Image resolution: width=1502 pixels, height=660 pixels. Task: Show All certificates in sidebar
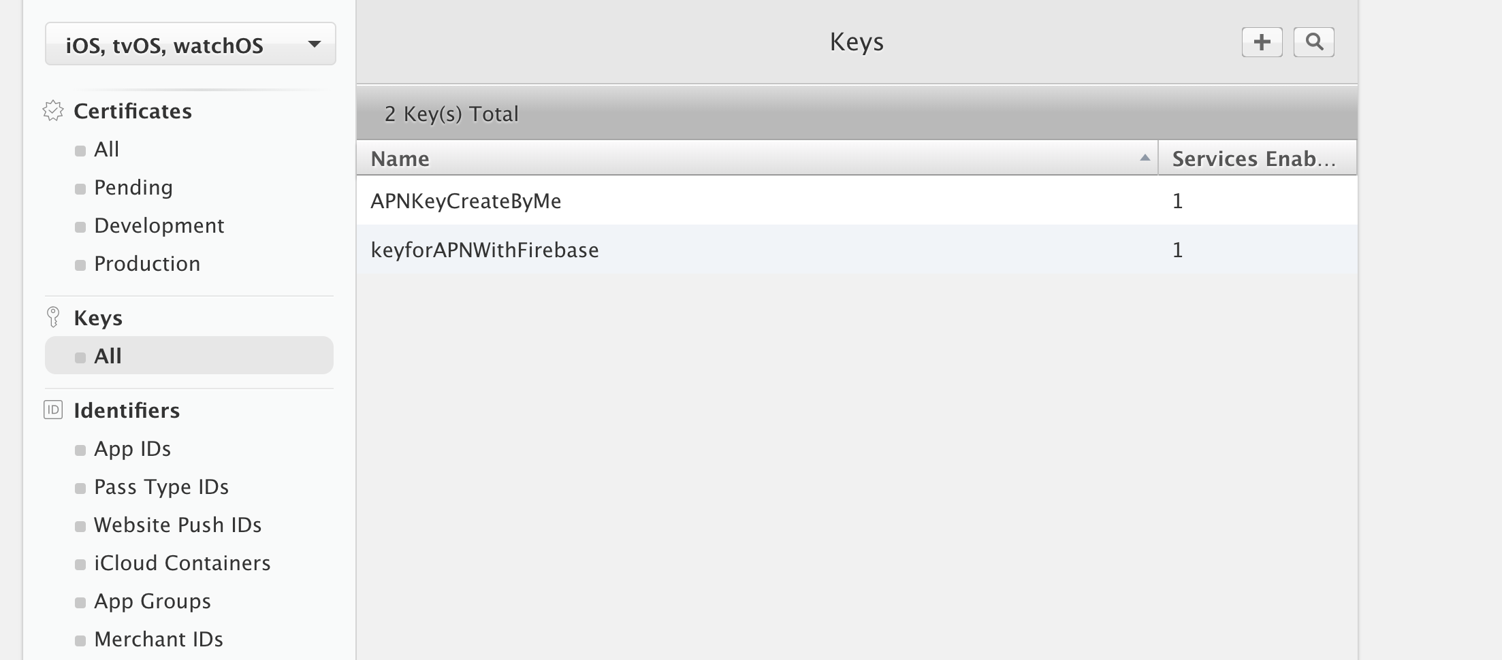click(x=107, y=149)
